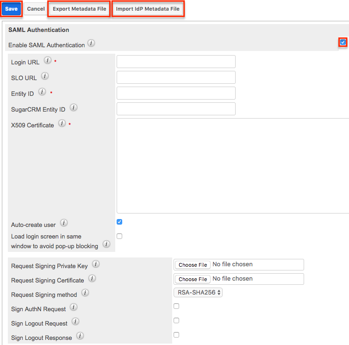Open info icon next to Entity ID

coord(42,92)
